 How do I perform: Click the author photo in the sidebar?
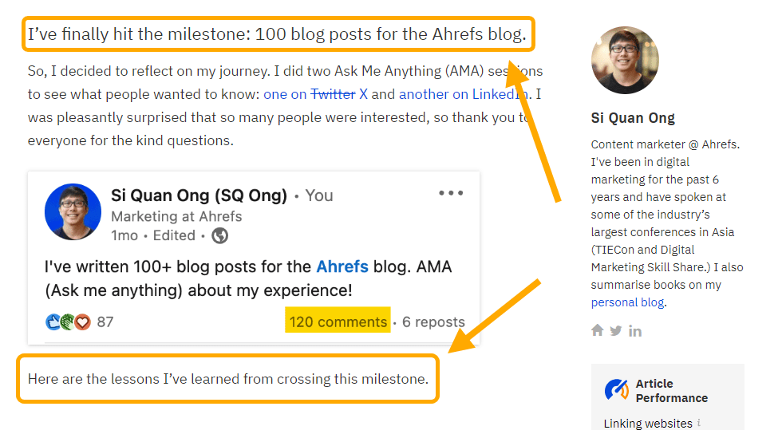click(x=625, y=61)
